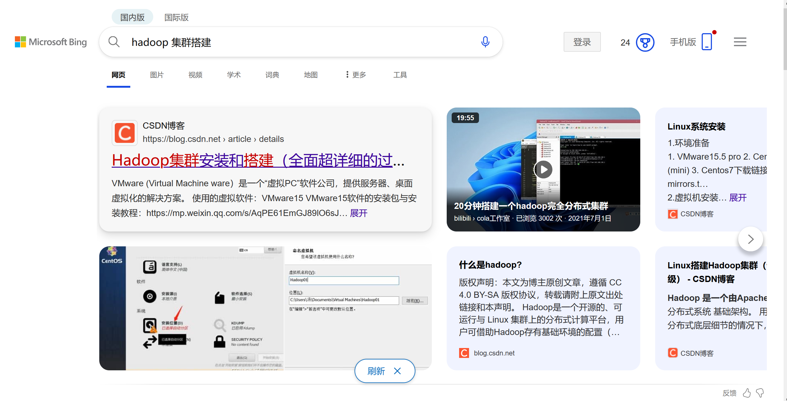Switch to 词典 tab
This screenshot has height=401, width=787.
point(272,75)
